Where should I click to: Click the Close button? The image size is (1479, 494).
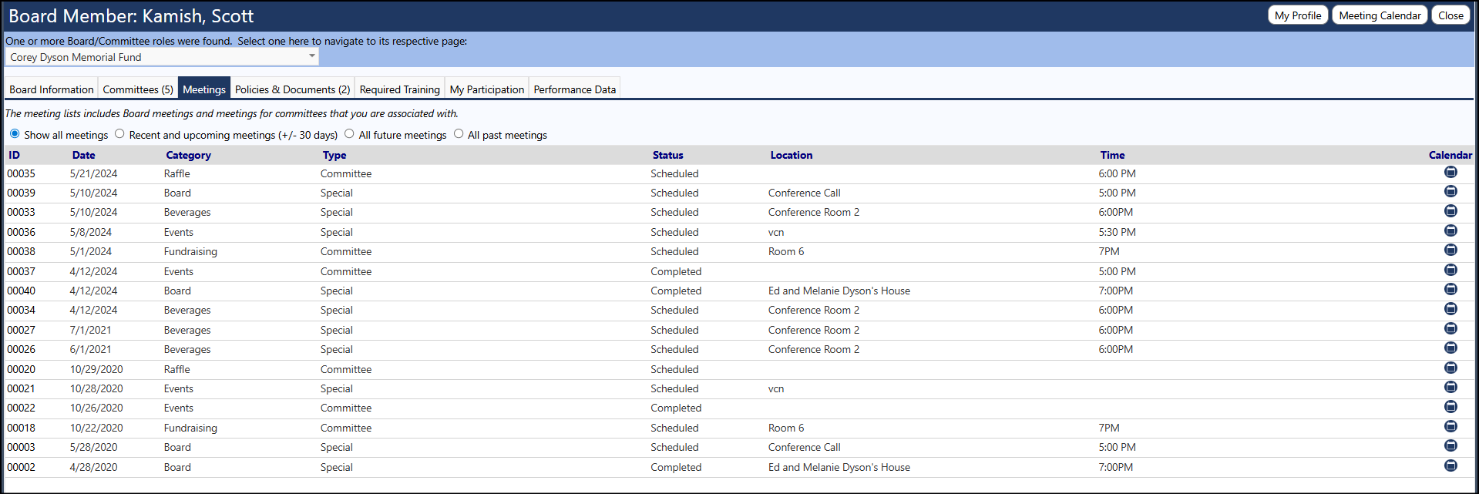(1450, 15)
